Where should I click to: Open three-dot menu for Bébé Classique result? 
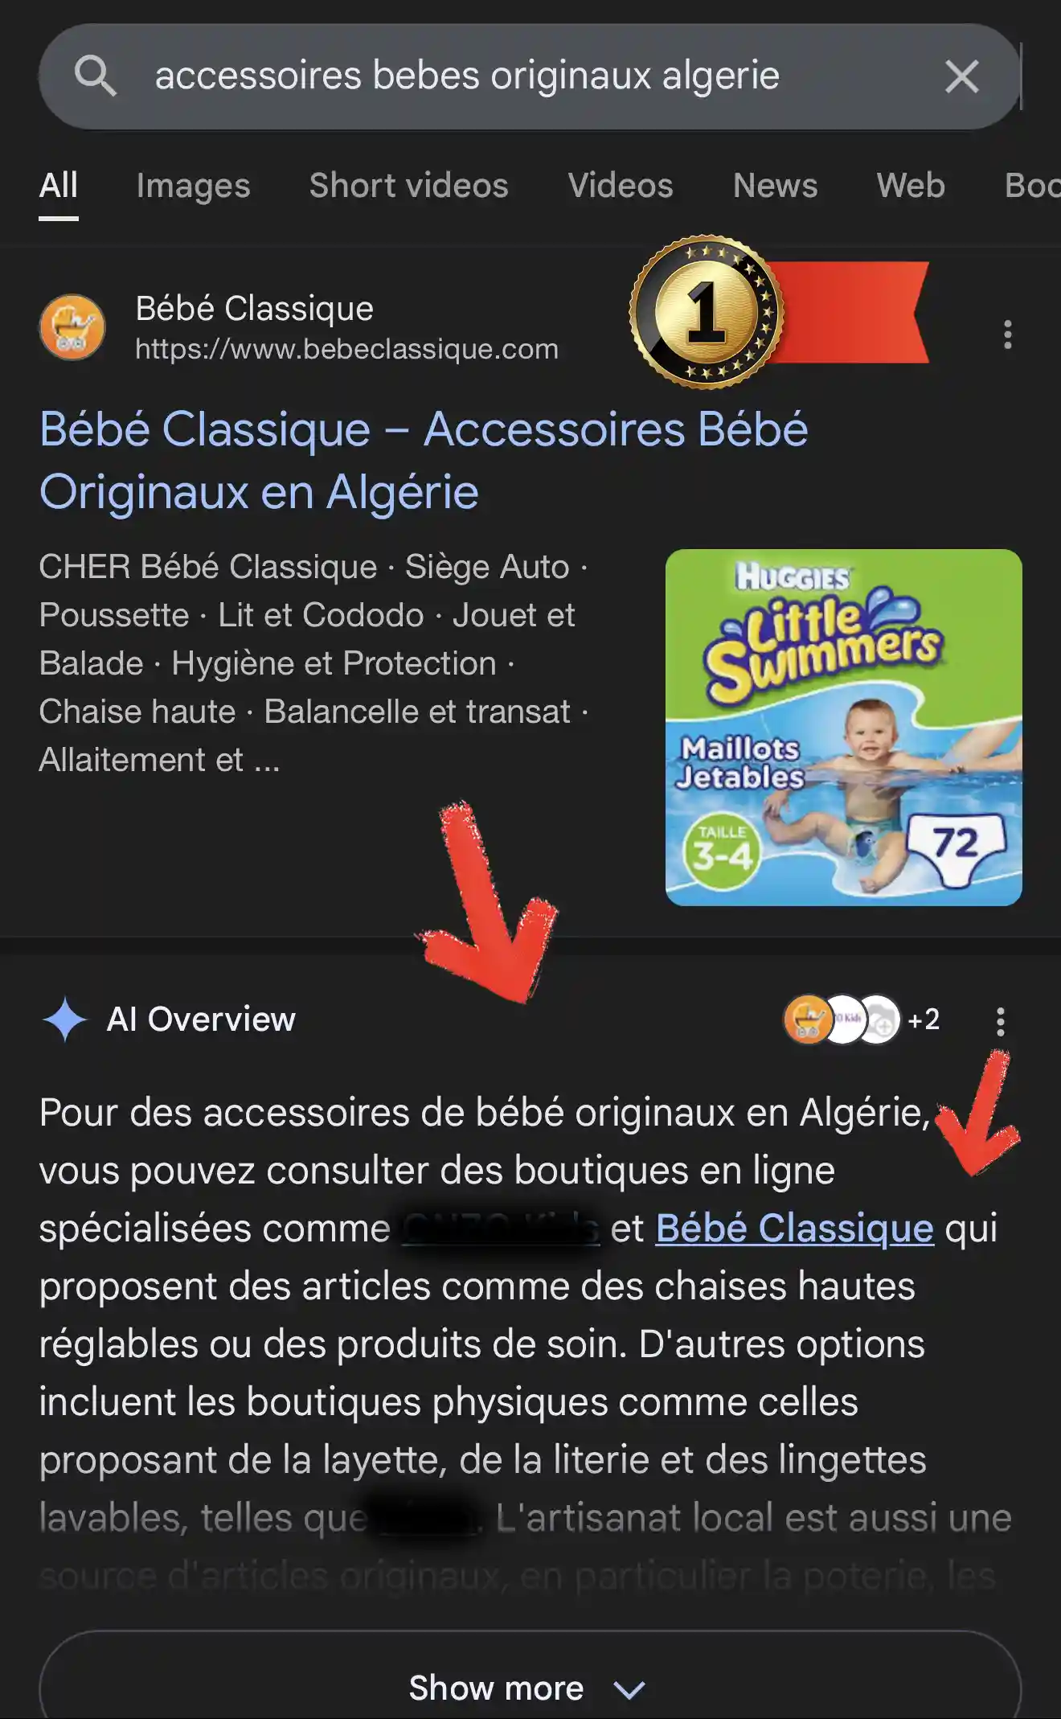1007,334
